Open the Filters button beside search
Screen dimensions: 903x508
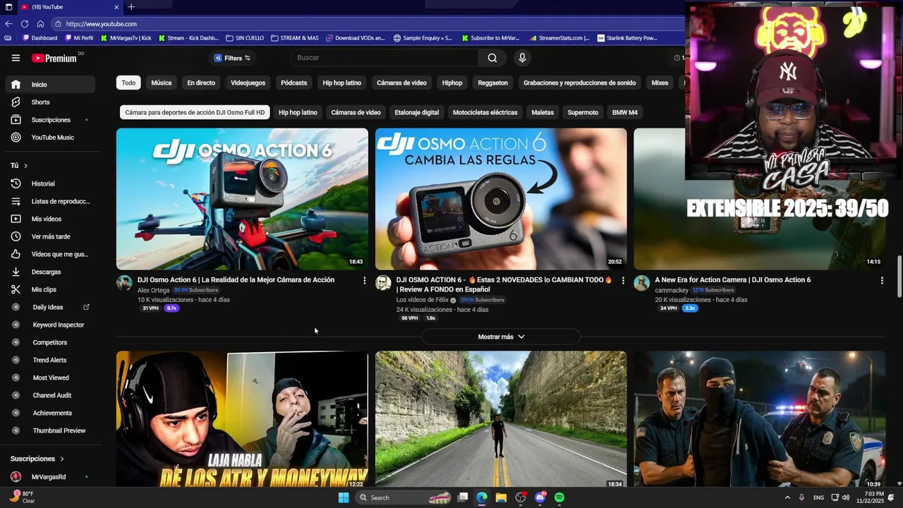233,58
